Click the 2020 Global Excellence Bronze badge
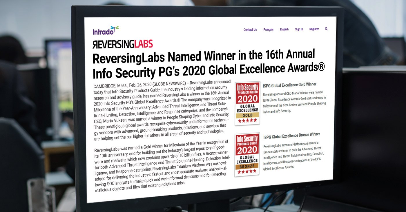Image resolution: width=406 pixels, height=212 pixels. pyautogui.click(x=247, y=155)
